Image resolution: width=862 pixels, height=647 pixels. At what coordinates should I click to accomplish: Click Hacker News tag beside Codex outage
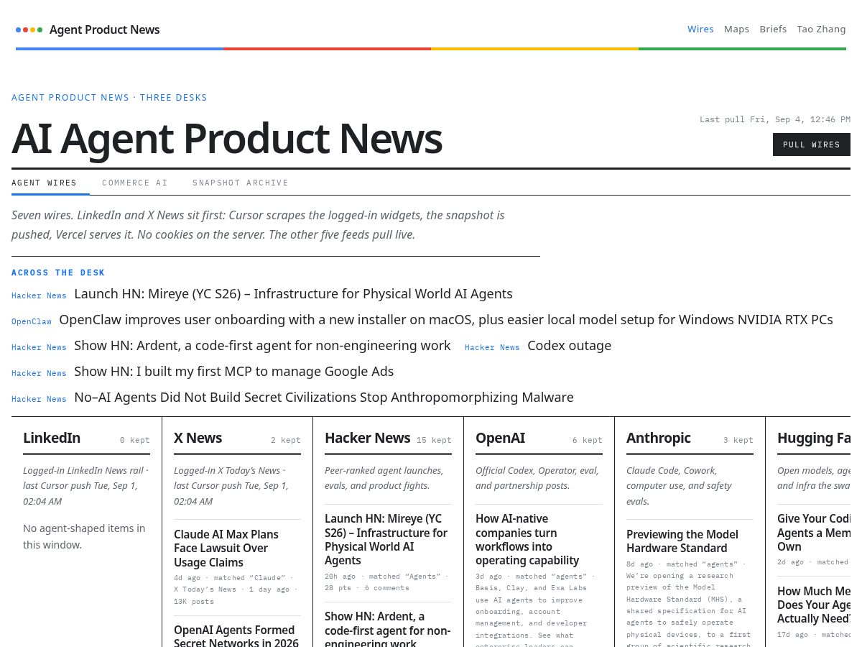(x=492, y=347)
